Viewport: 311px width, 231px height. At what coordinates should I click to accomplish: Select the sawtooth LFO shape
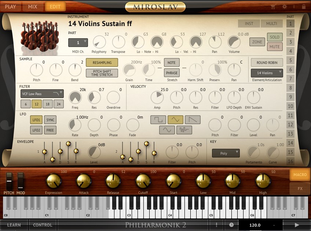pyautogui.click(x=193, y=120)
